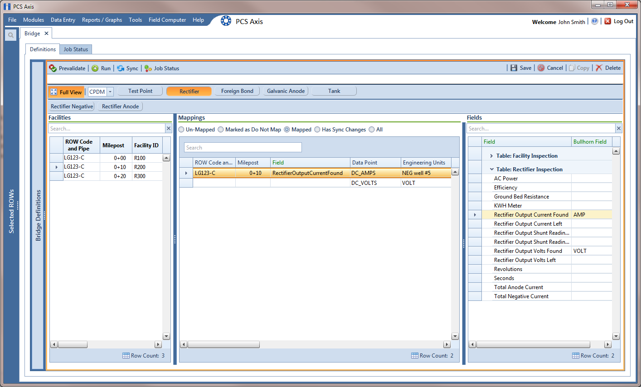Click the Tank button
Viewport: 641px width, 387px height.
coord(334,91)
